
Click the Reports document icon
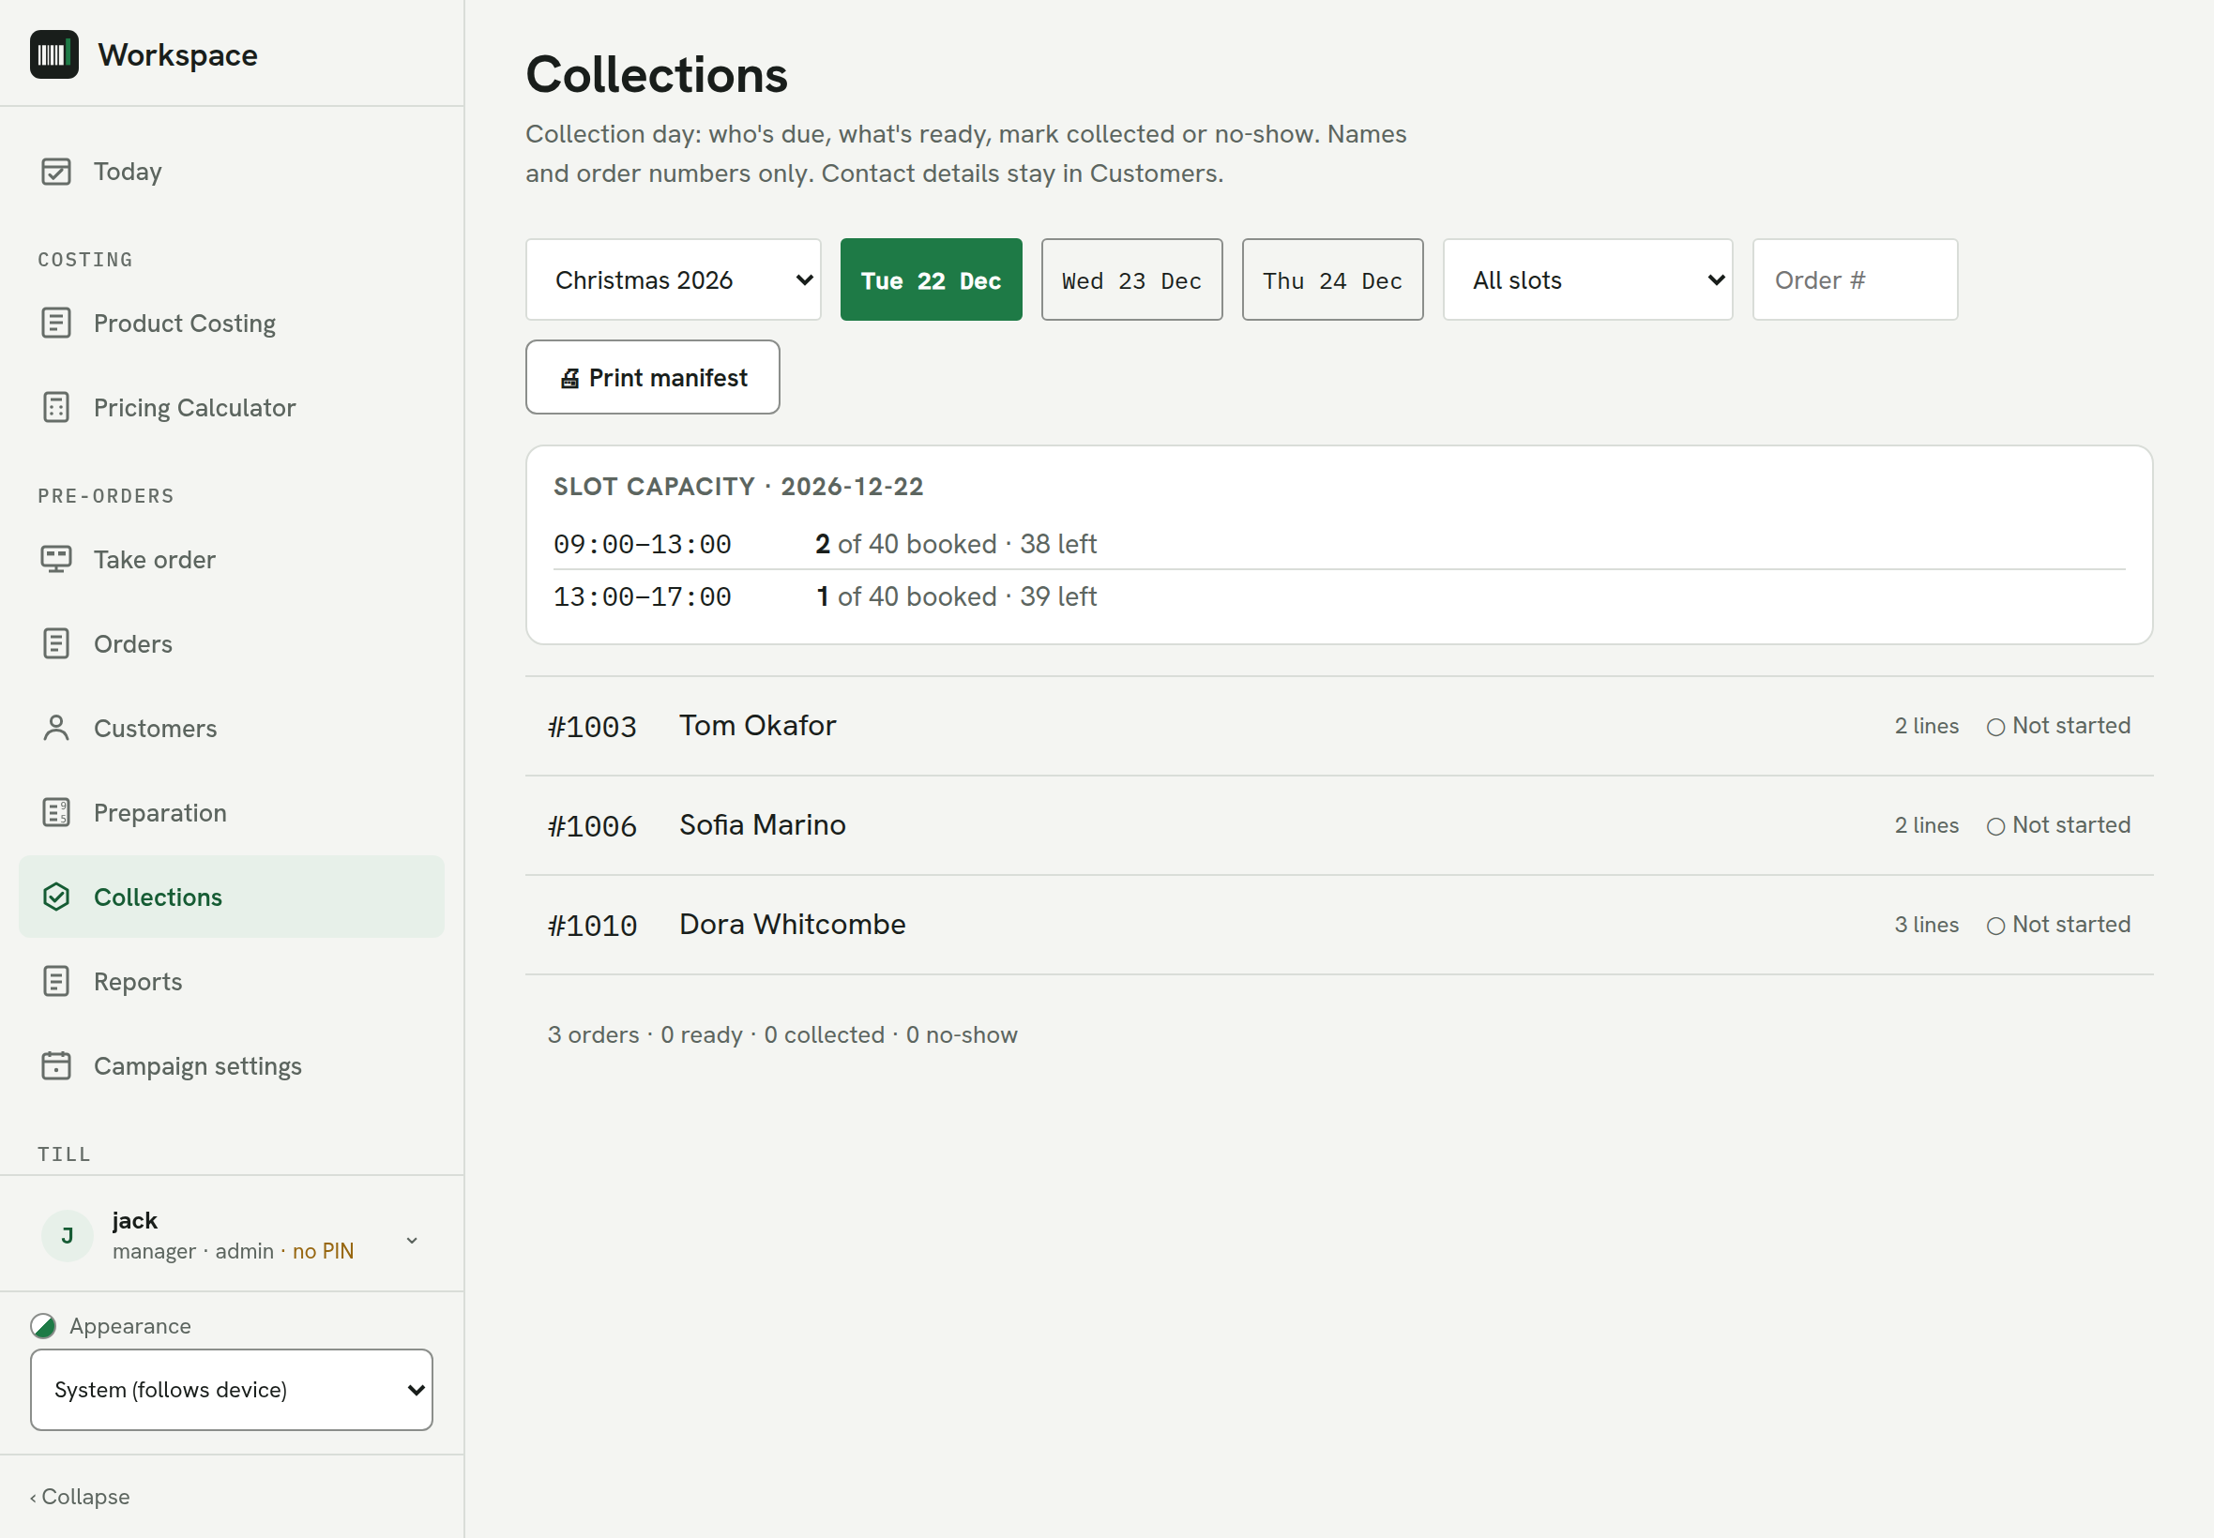coord(56,981)
